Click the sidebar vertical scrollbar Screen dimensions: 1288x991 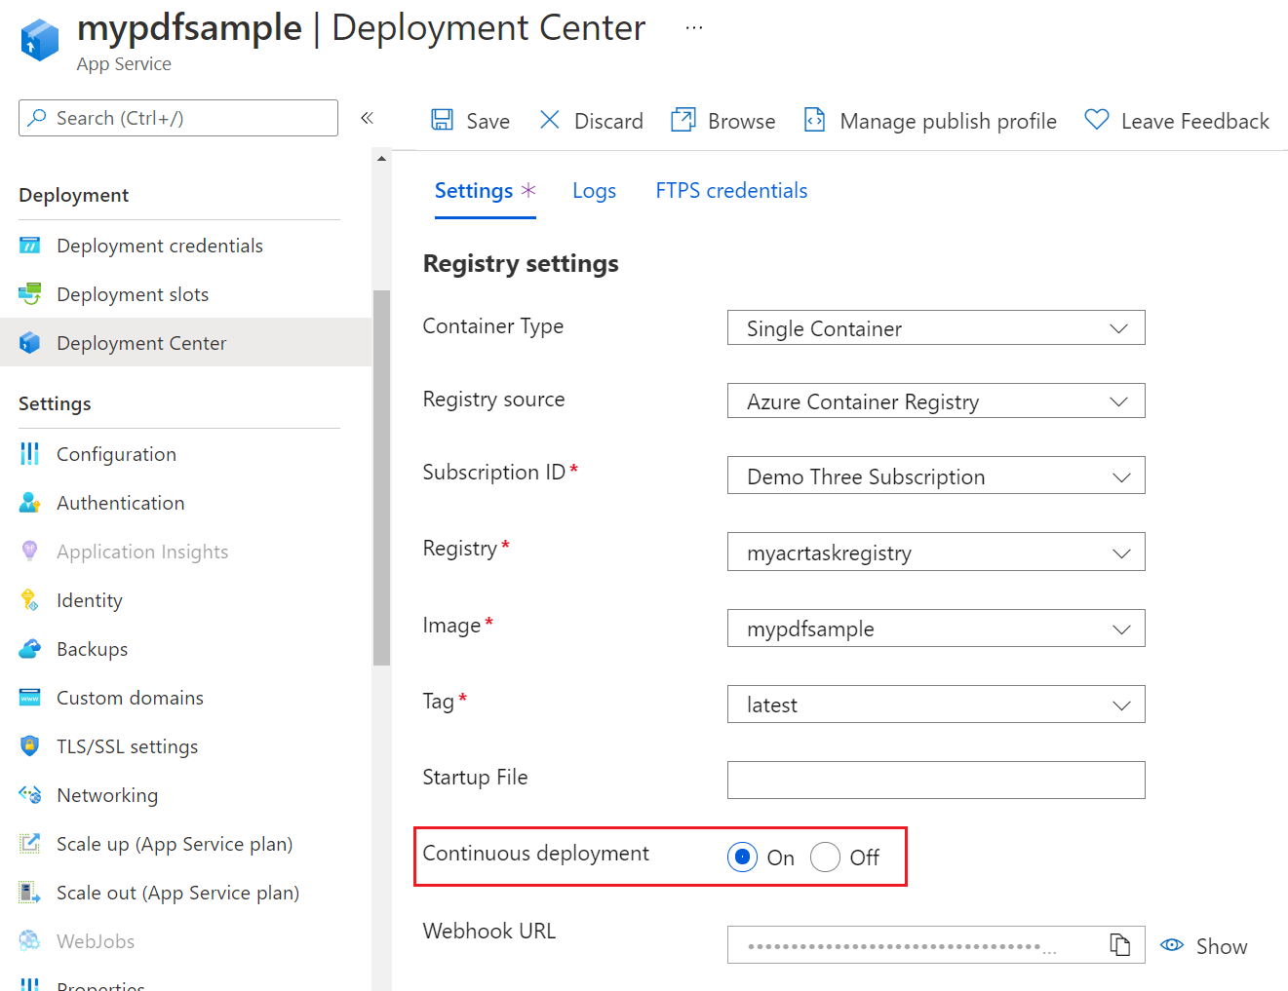click(381, 477)
